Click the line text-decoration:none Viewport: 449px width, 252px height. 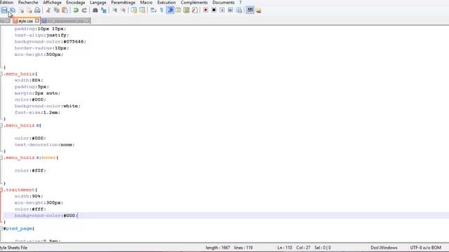tap(45, 145)
